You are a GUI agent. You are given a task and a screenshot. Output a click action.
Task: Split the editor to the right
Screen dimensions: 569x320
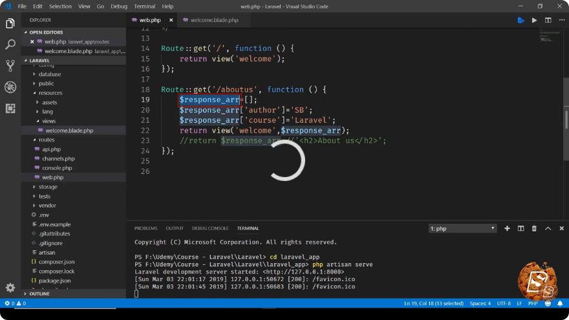tap(548, 20)
